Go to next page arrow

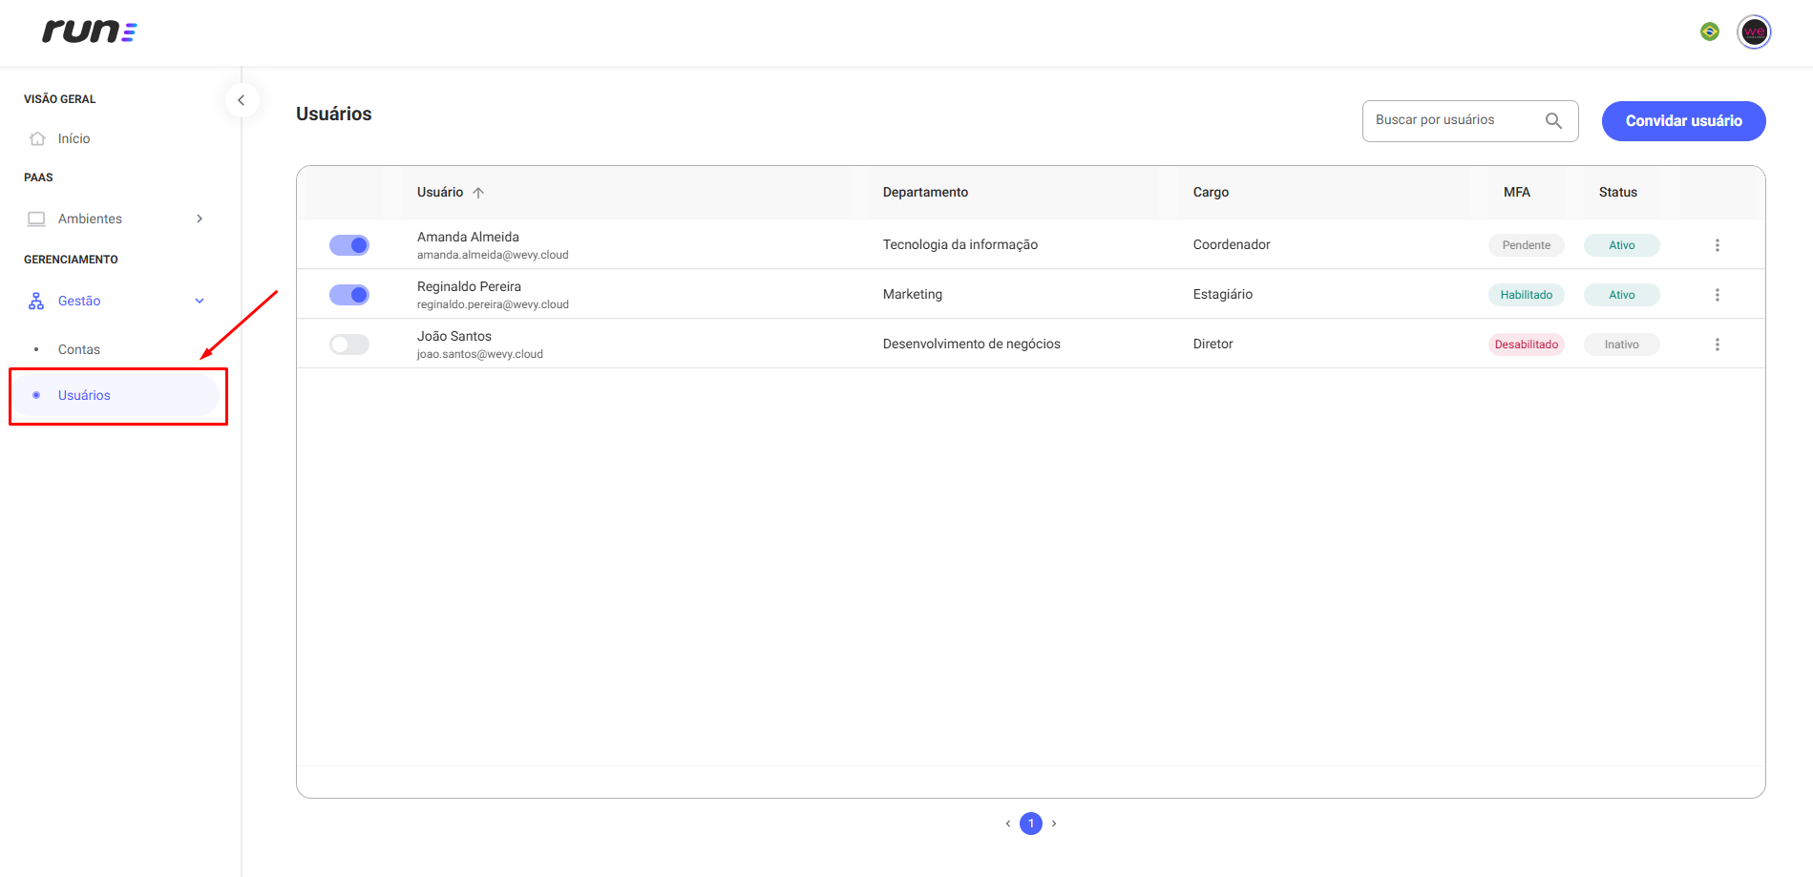click(x=1054, y=824)
